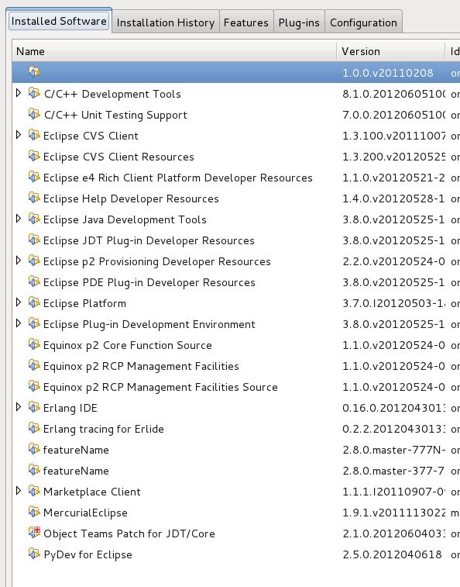The height and width of the screenshot is (587, 460).
Task: Click the C/C++ Development Tools feature icon
Action: 34,93
